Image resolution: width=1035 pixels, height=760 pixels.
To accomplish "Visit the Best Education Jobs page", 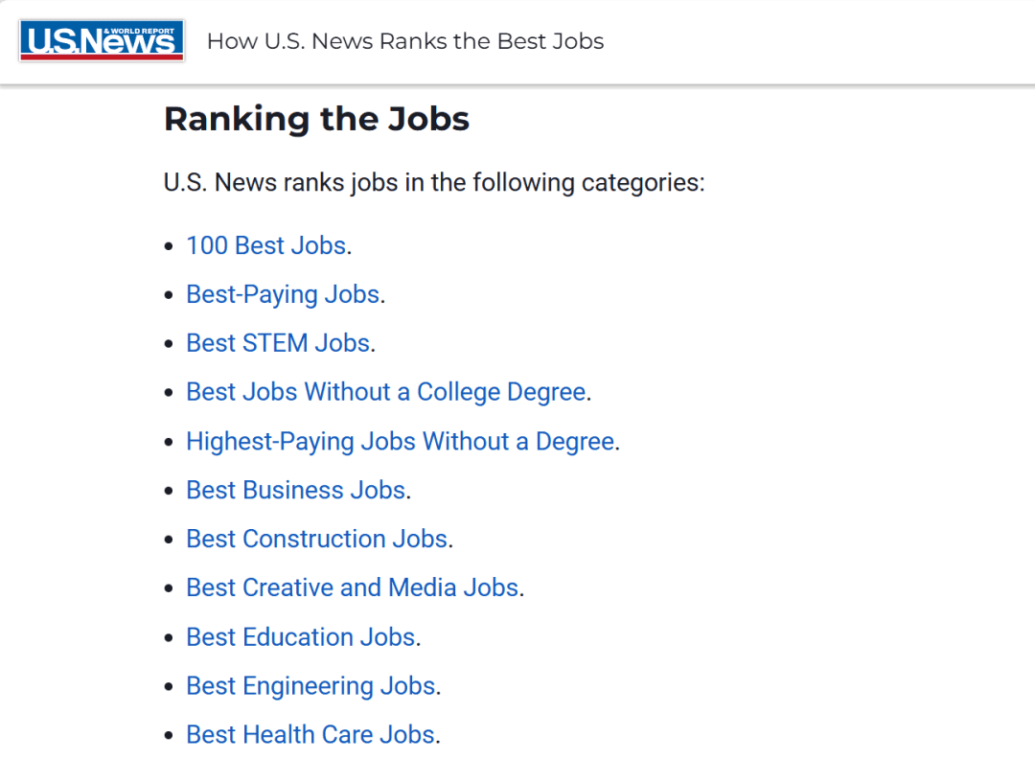I will pyautogui.click(x=301, y=637).
